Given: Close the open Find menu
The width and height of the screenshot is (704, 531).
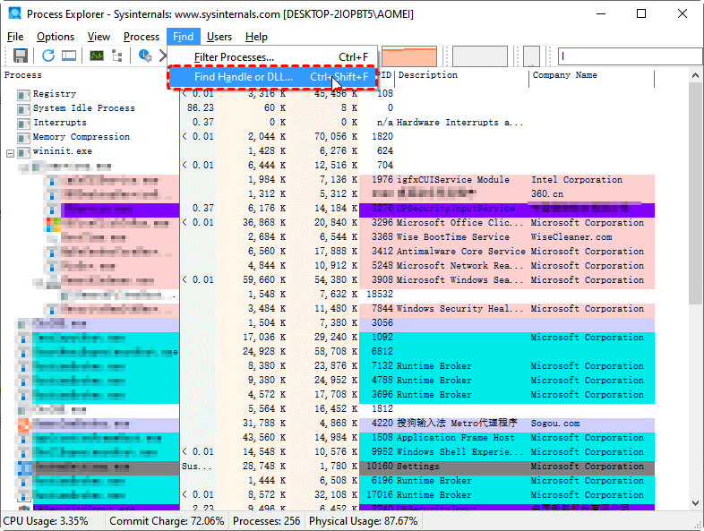Looking at the screenshot, I should 184,37.
